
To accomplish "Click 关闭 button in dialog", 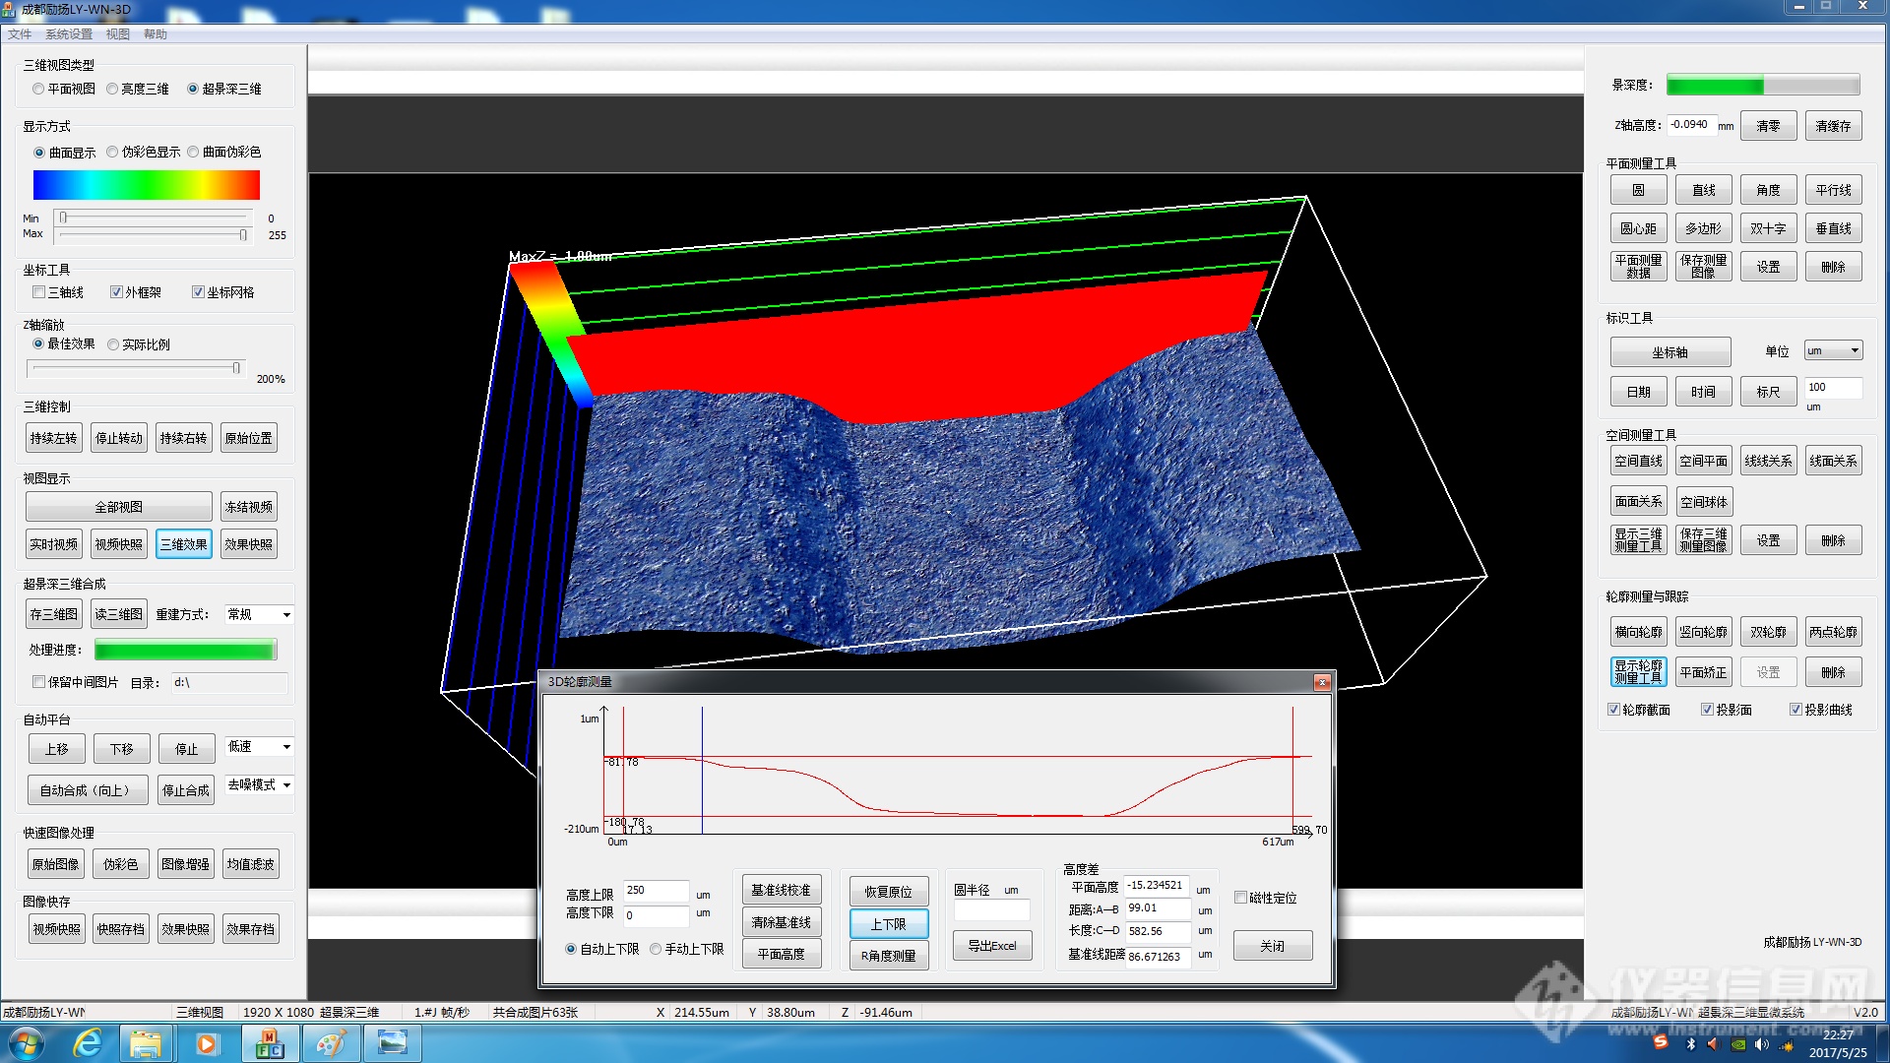I will [1273, 946].
